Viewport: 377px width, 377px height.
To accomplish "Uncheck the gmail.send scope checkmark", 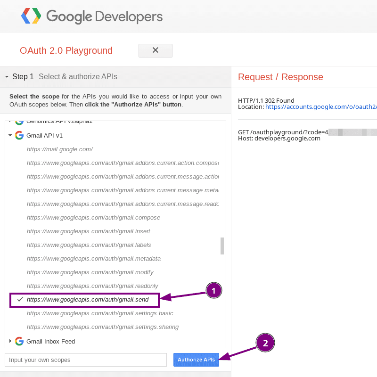I will click(20, 299).
